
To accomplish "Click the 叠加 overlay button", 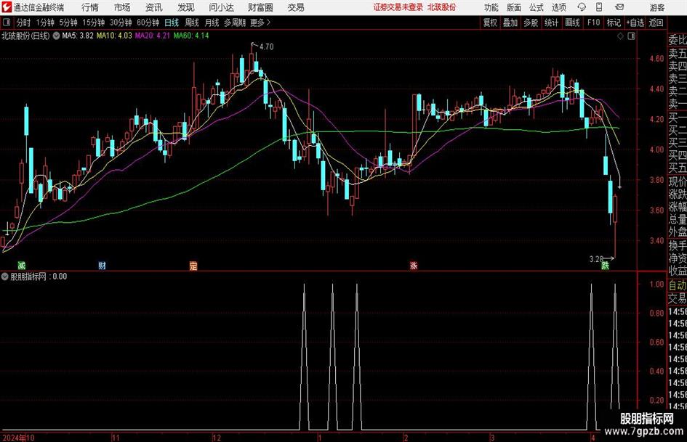I will pos(510,22).
